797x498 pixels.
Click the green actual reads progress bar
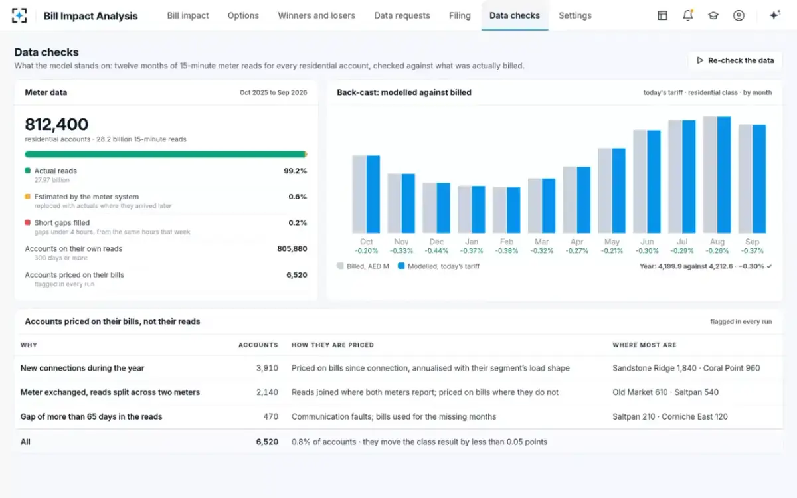coord(165,154)
